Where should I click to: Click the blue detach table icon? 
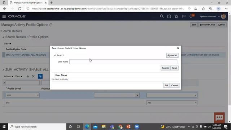[x=40, y=76]
